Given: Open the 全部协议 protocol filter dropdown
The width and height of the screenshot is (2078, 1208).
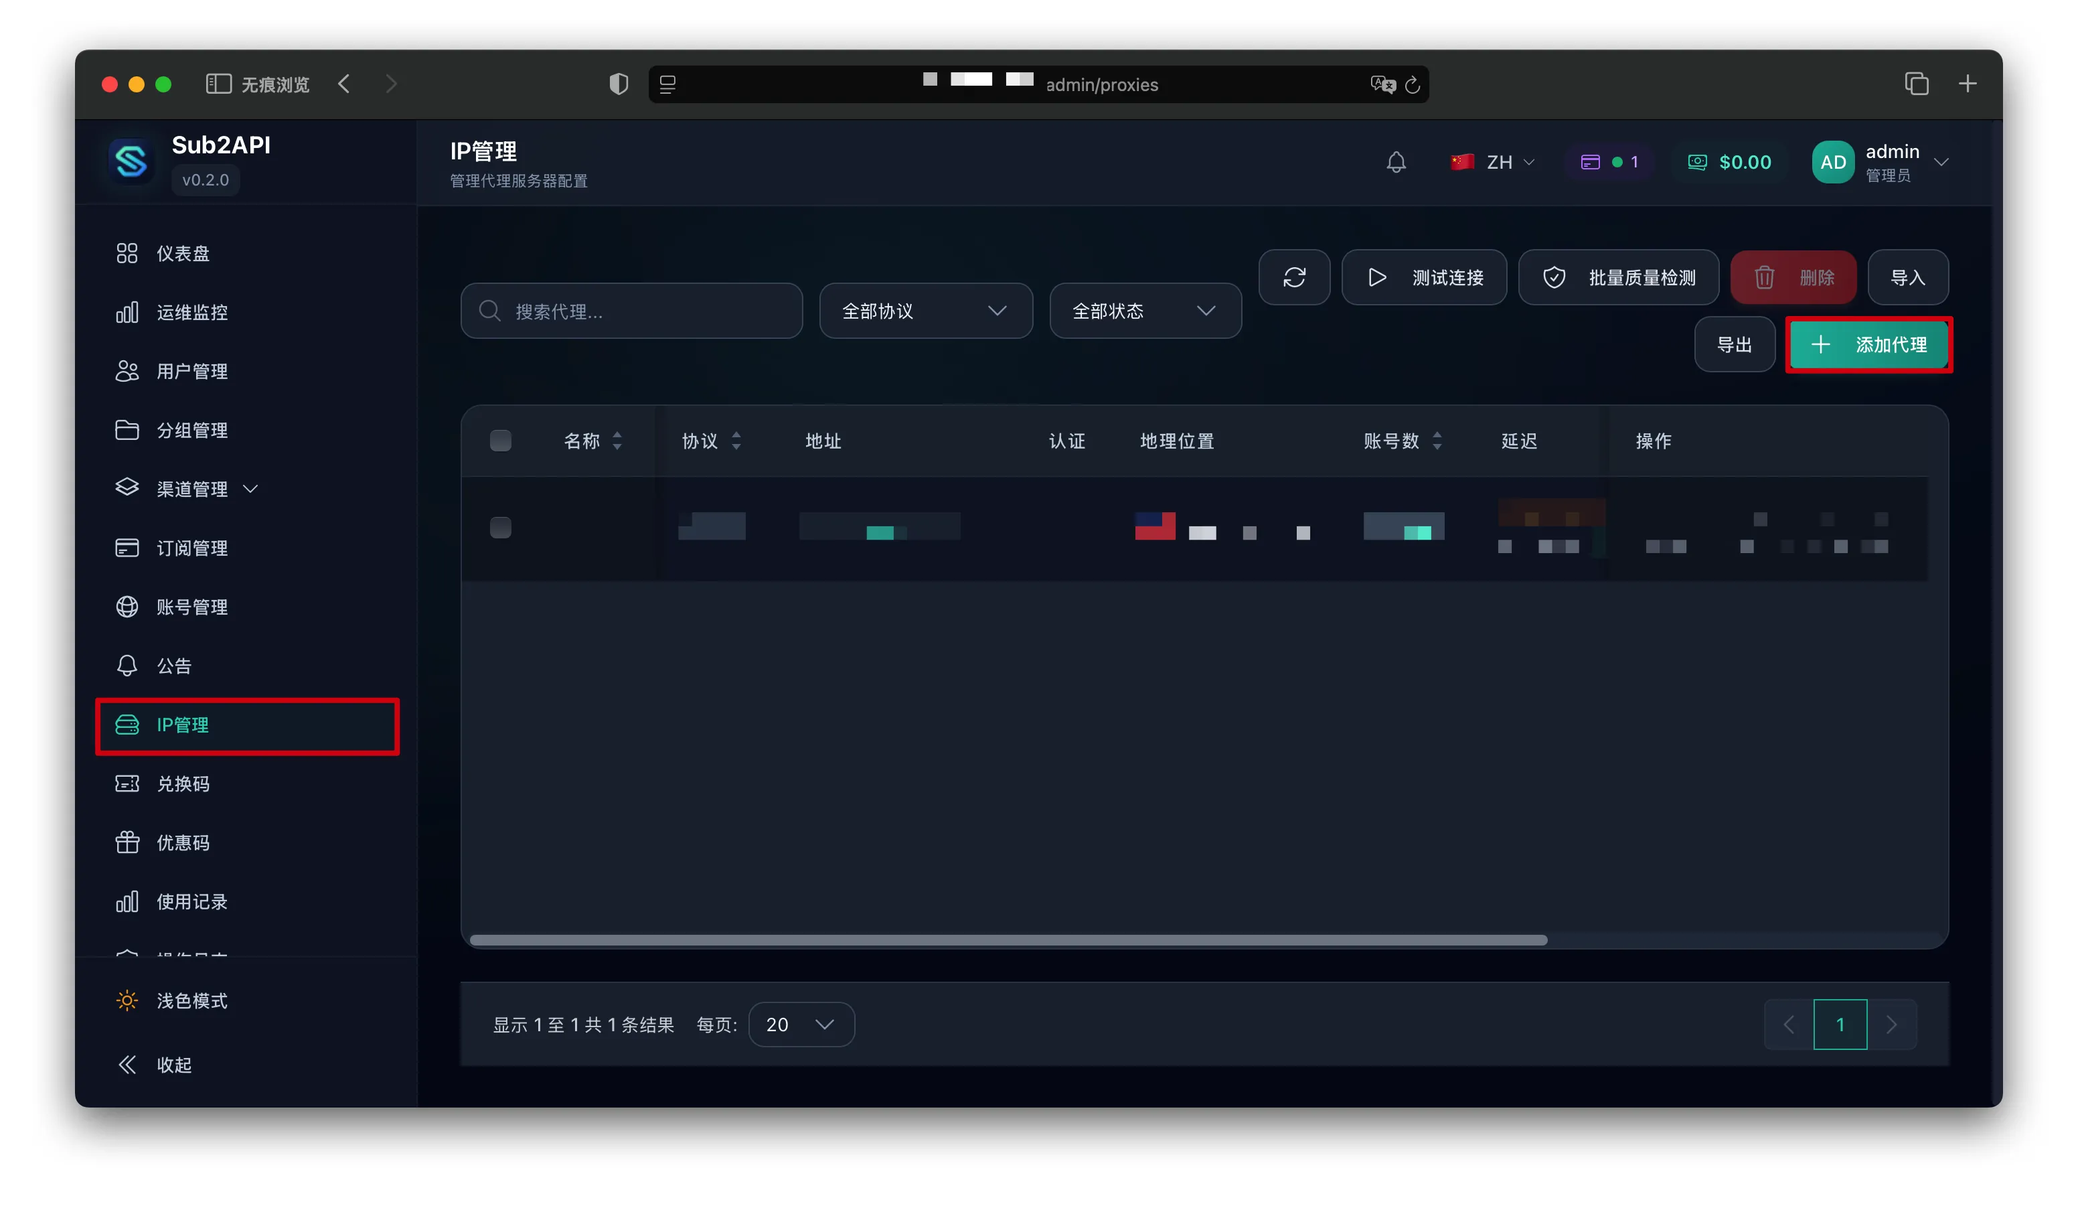Looking at the screenshot, I should 926,311.
